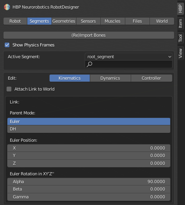Go to the Sensors tab
Image resolution: width=185 pixels, height=205 pixels.
point(88,21)
